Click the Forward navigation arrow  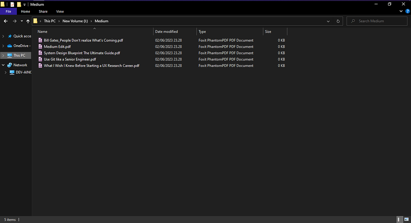(x=14, y=21)
